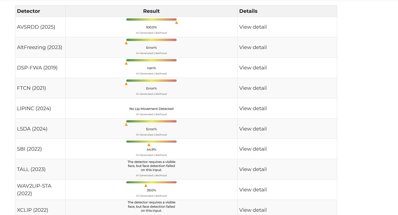Open View detail for SBI (2022)
The width and height of the screenshot is (398, 215).
pyautogui.click(x=253, y=149)
